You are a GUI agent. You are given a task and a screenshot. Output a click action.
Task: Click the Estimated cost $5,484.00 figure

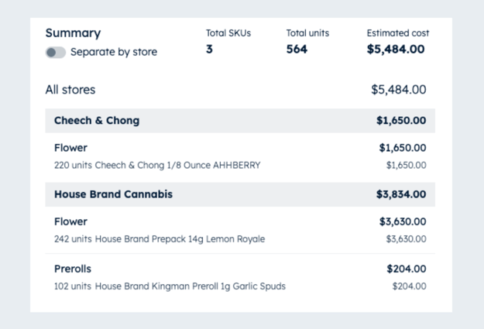[396, 49]
